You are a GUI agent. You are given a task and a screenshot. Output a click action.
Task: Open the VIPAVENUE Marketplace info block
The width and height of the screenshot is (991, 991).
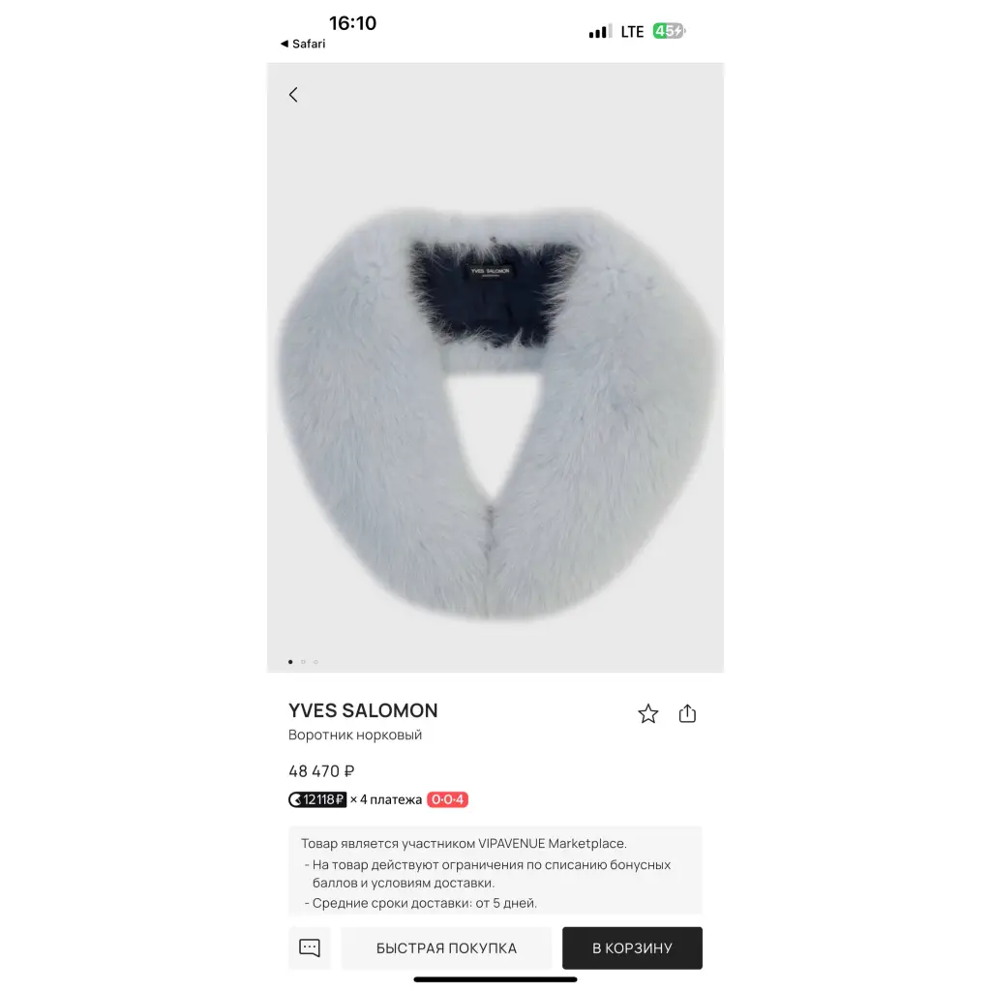(x=495, y=870)
